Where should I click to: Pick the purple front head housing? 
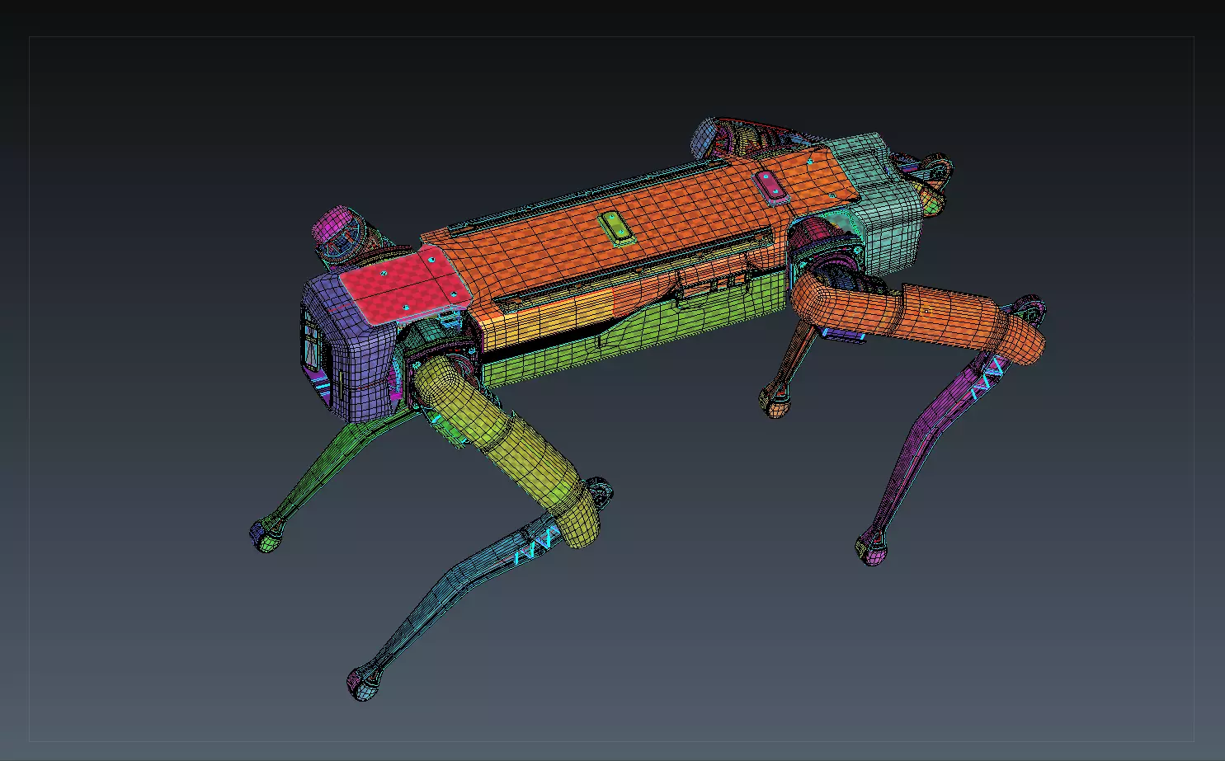tap(348, 346)
